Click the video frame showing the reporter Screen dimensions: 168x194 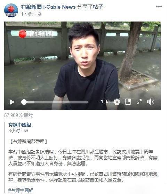click(82, 59)
